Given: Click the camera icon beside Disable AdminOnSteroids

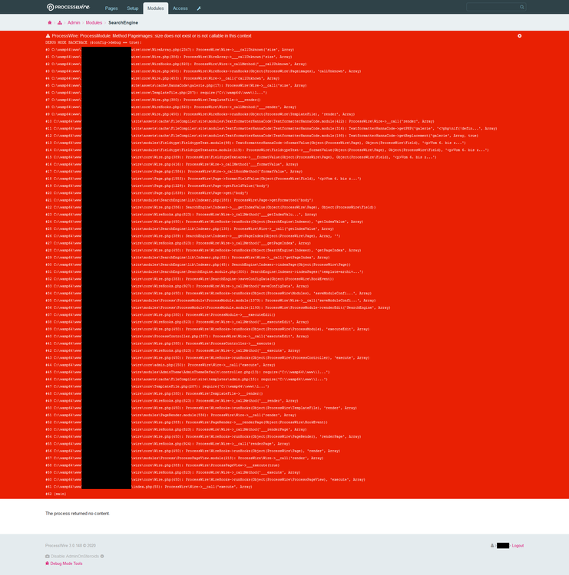Looking at the screenshot, I should (x=48, y=557).
